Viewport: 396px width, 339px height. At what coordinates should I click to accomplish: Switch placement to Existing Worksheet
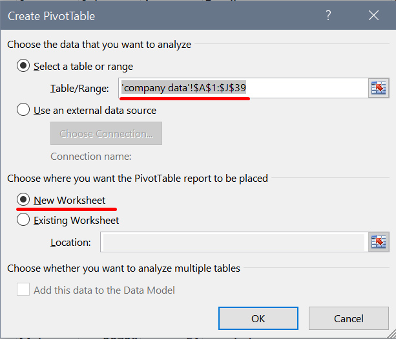click(x=23, y=220)
